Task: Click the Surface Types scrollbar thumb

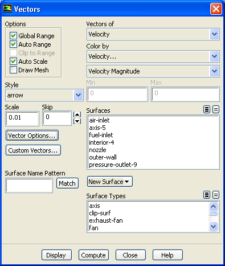Action: point(214,214)
